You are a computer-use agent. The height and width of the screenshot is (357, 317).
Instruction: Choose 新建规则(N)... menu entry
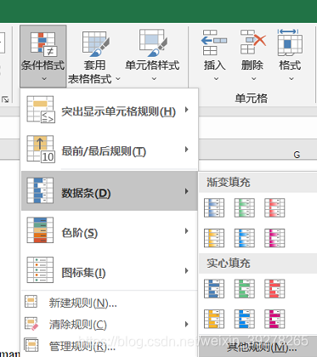[110, 303]
